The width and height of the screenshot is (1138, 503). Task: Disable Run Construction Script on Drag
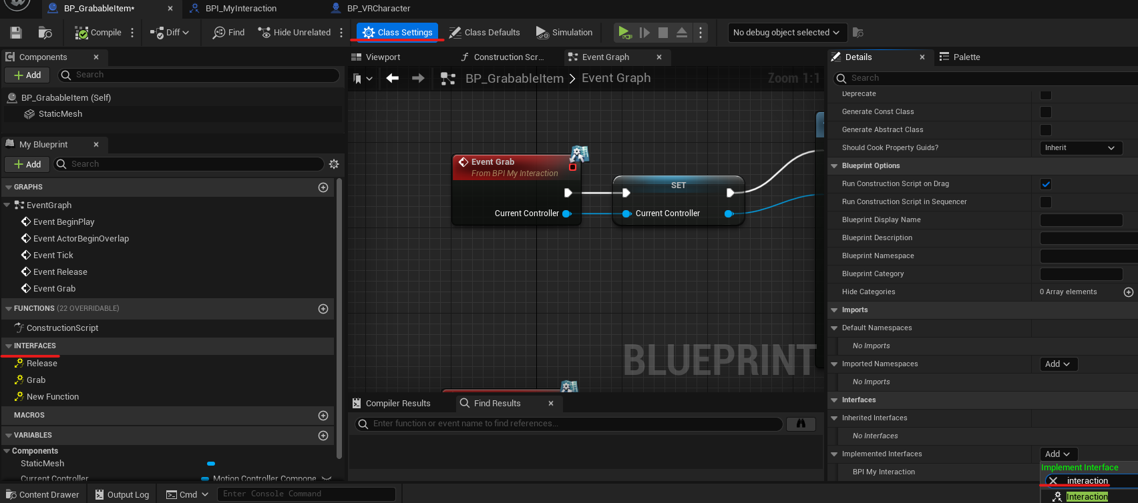(1046, 184)
